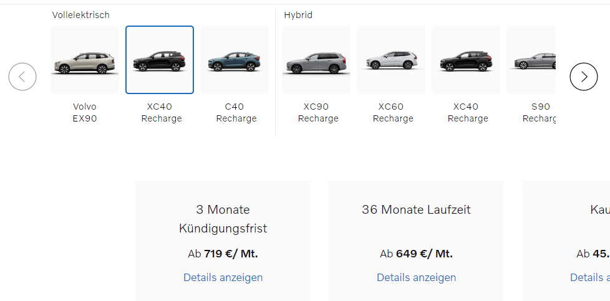Viewport: 610px width, 301px height.
Task: Select the Volvo EX90 car thumbnail
Action: [x=85, y=60]
